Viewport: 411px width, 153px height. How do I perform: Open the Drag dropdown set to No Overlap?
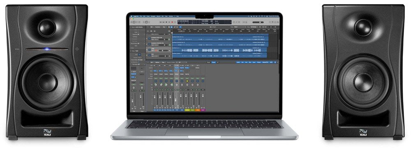coord(254,27)
